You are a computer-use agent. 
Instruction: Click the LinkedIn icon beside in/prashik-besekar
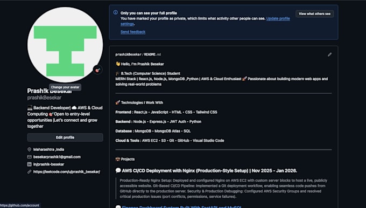tap(30, 164)
